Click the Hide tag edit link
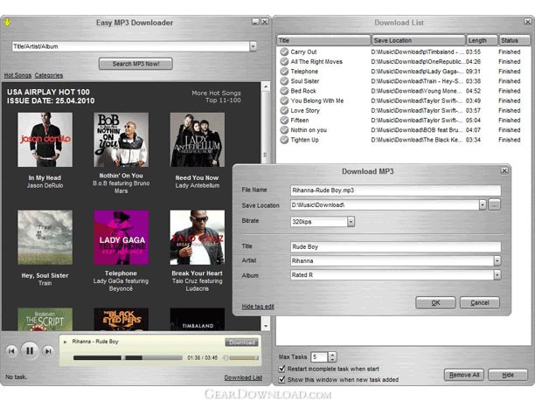Image resolution: width=535 pixels, height=401 pixels. tap(258, 307)
